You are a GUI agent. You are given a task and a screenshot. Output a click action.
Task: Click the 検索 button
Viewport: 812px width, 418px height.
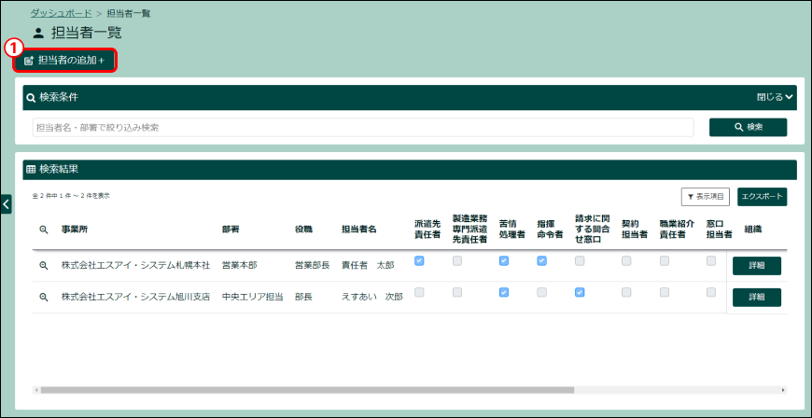tap(748, 127)
